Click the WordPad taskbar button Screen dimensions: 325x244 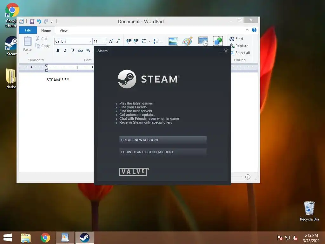click(65, 238)
